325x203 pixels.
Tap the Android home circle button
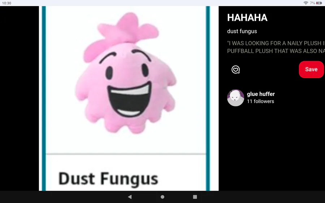162,197
